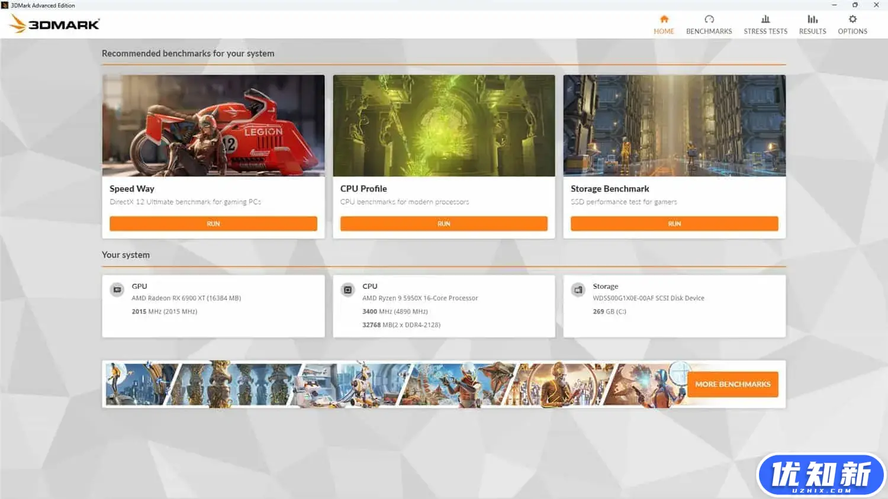Run the Speed Way benchmark
The image size is (888, 499).
(x=213, y=223)
